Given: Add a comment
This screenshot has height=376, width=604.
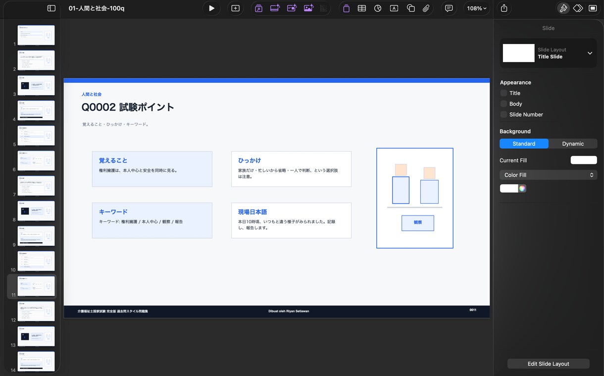Looking at the screenshot, I should (449, 8).
